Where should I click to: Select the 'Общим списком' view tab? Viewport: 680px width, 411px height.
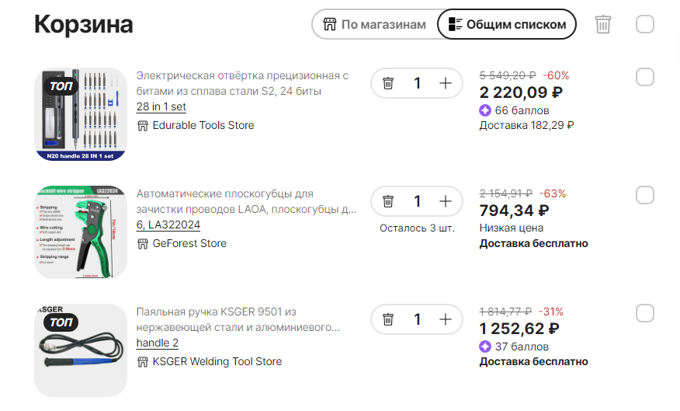tap(507, 24)
